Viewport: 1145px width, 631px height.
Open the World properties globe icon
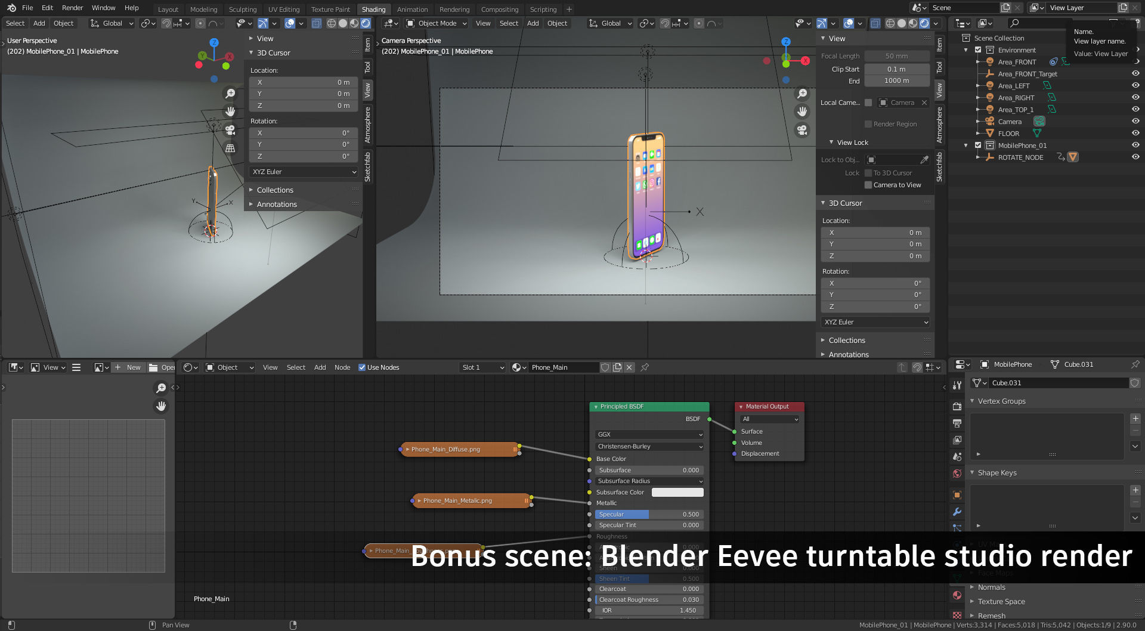point(957,473)
